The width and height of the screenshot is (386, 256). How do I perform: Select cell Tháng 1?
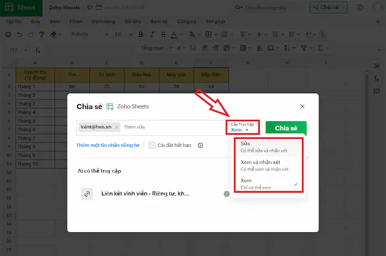pos(35,86)
